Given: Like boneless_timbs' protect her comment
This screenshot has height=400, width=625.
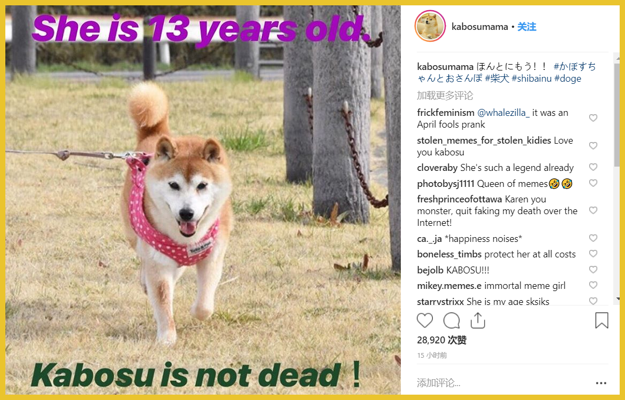Looking at the screenshot, I should [593, 254].
